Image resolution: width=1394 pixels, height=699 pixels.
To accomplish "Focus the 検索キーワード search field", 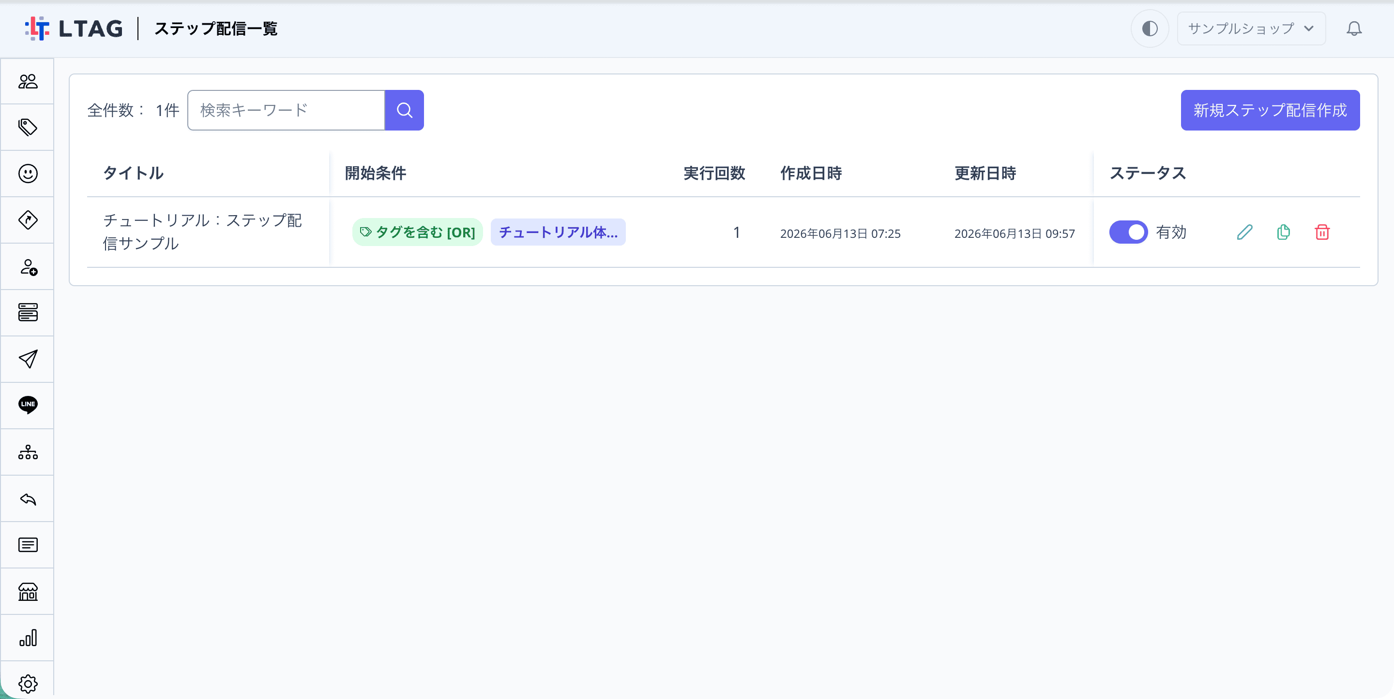I will point(286,110).
